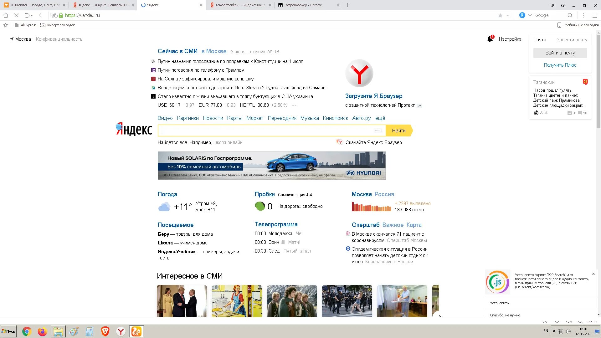Switch to UC Browser Погода tab

point(34,5)
